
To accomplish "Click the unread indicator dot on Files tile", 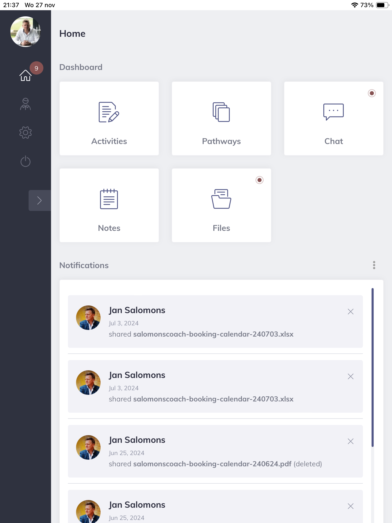I will pyautogui.click(x=259, y=180).
